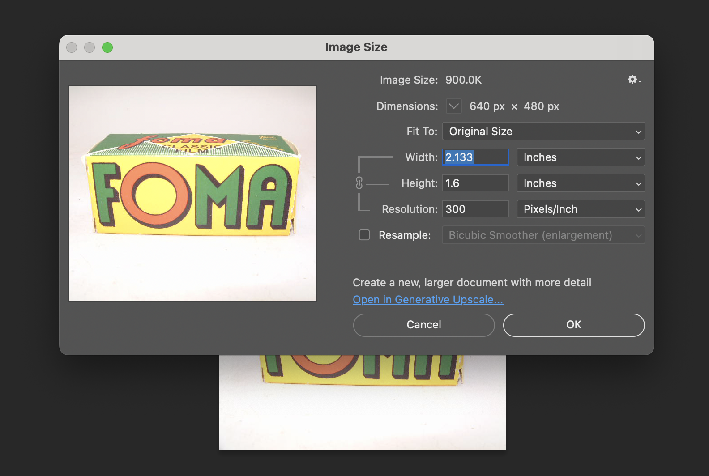Change the Width units dropdown

(x=581, y=157)
